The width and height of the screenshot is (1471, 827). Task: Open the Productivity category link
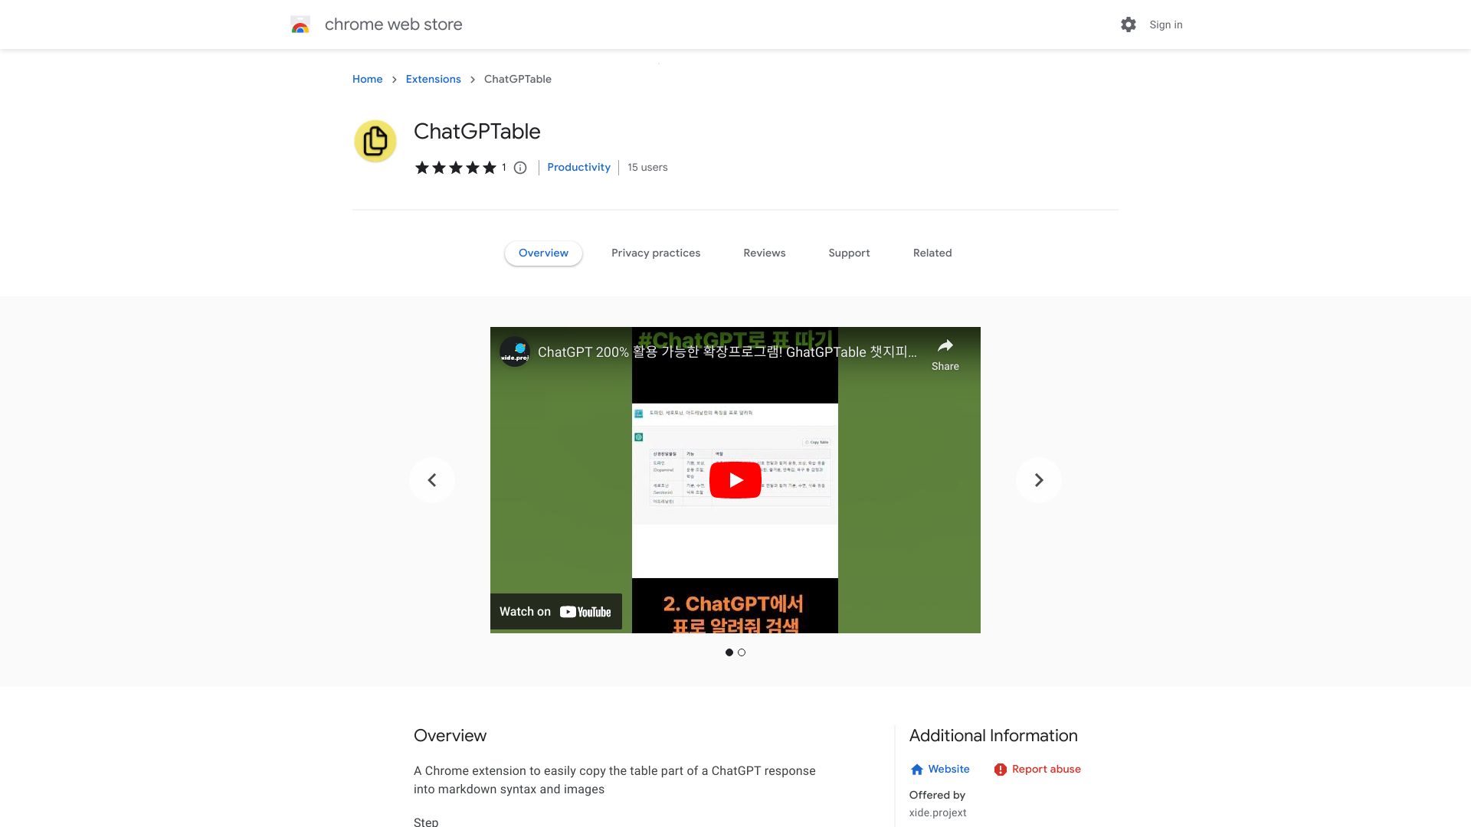(x=579, y=168)
